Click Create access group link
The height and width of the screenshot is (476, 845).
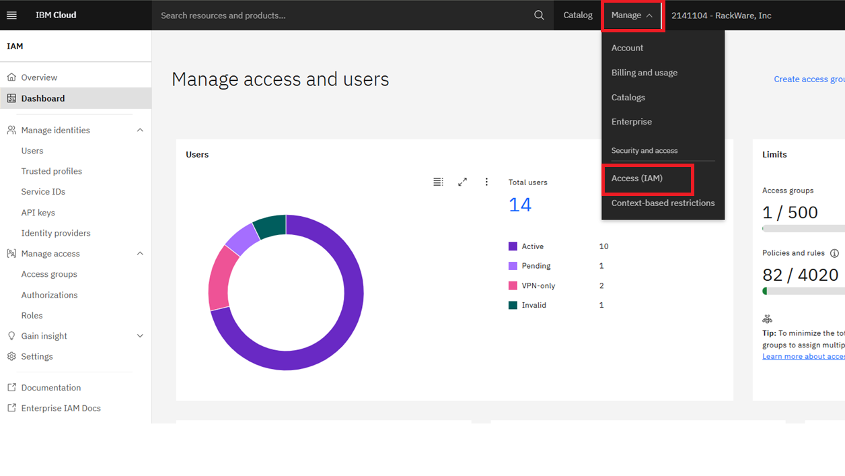pyautogui.click(x=809, y=79)
